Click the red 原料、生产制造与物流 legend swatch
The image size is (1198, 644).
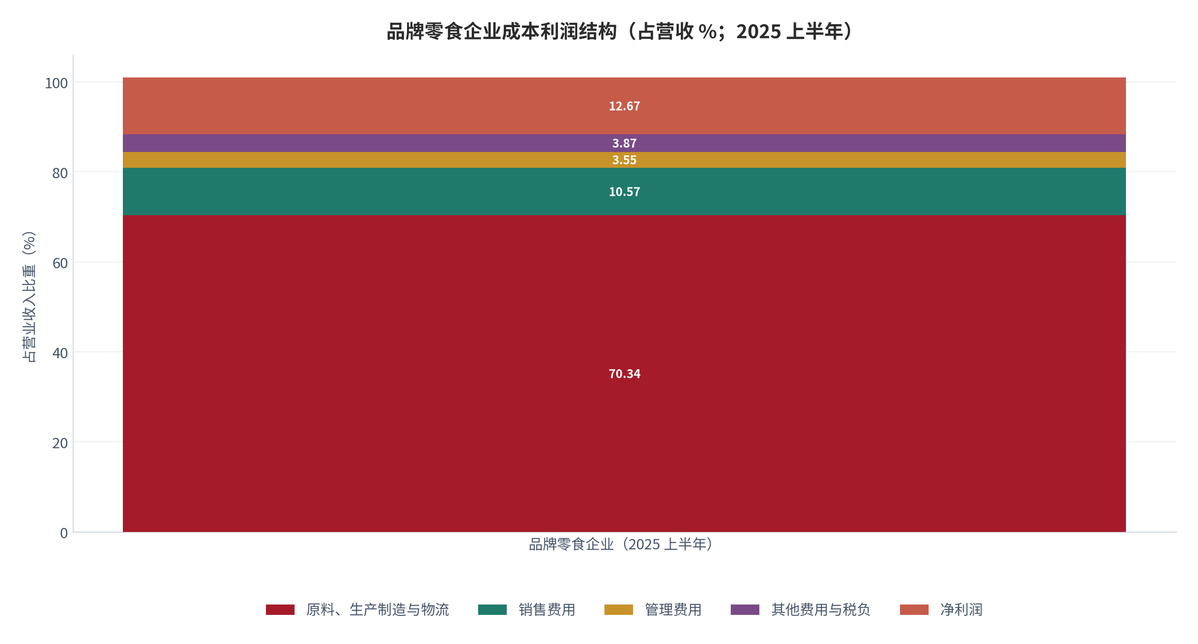click(280, 610)
